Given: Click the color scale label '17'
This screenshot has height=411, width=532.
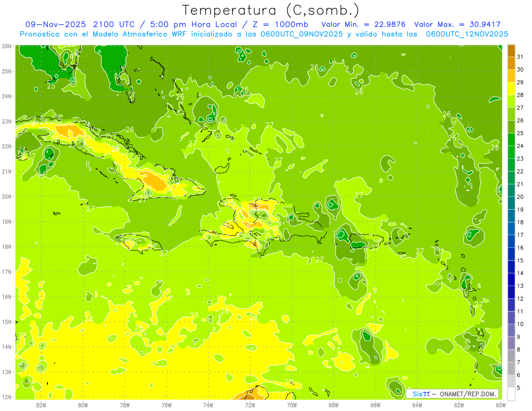Looking at the screenshot, I should coord(520,235).
